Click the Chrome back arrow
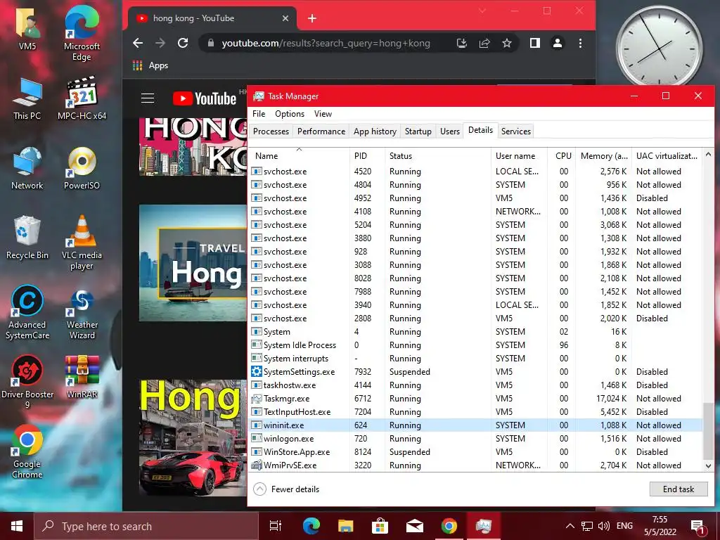Viewport: 720px width, 540px height. click(x=138, y=43)
